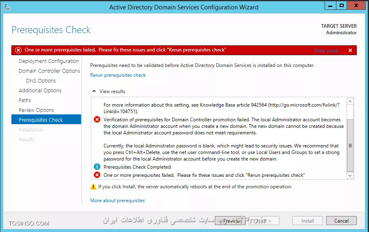
Task: Click the wizard app icon in title bar
Action: (x=7, y=7)
